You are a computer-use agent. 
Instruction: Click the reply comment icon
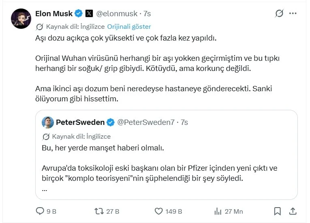pos(40,211)
